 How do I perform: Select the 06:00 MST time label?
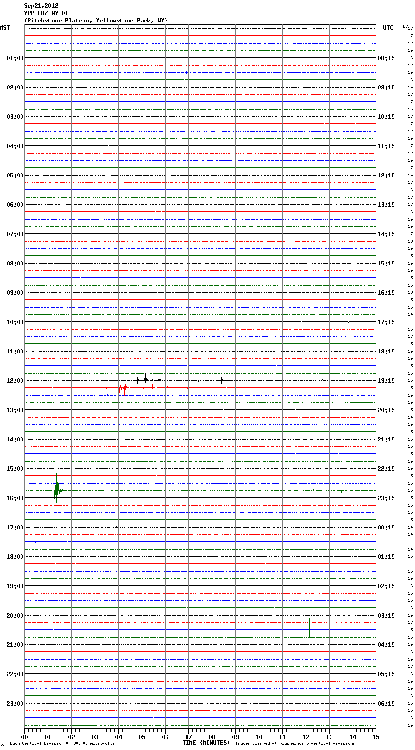coord(15,205)
